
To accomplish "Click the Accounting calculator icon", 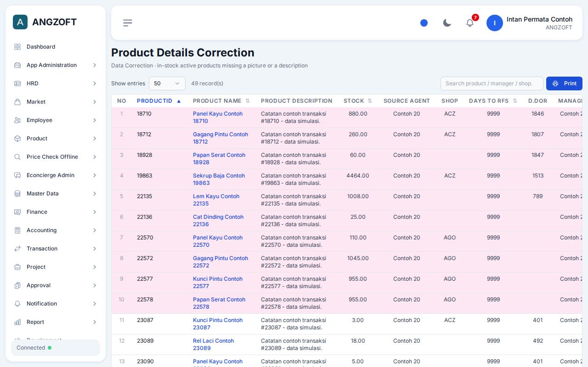I will [x=17, y=230].
